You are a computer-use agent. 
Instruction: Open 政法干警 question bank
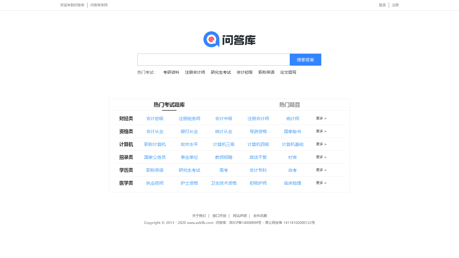click(258, 157)
